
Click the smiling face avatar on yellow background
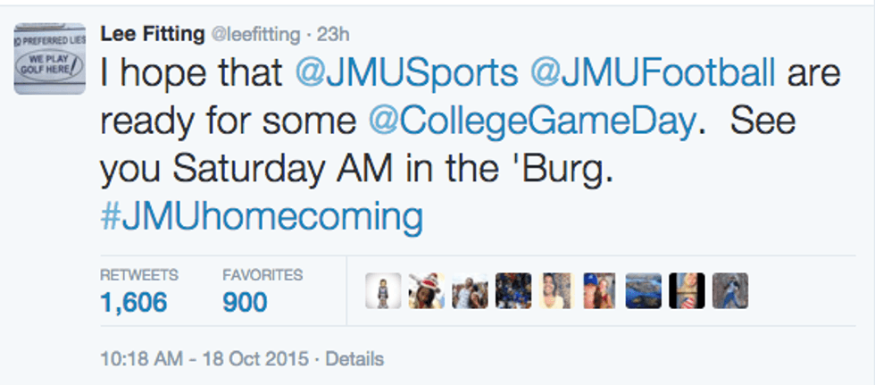tap(556, 291)
